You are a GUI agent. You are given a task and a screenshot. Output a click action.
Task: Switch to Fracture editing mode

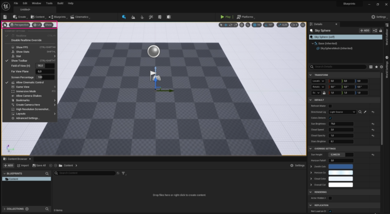pos(160,17)
